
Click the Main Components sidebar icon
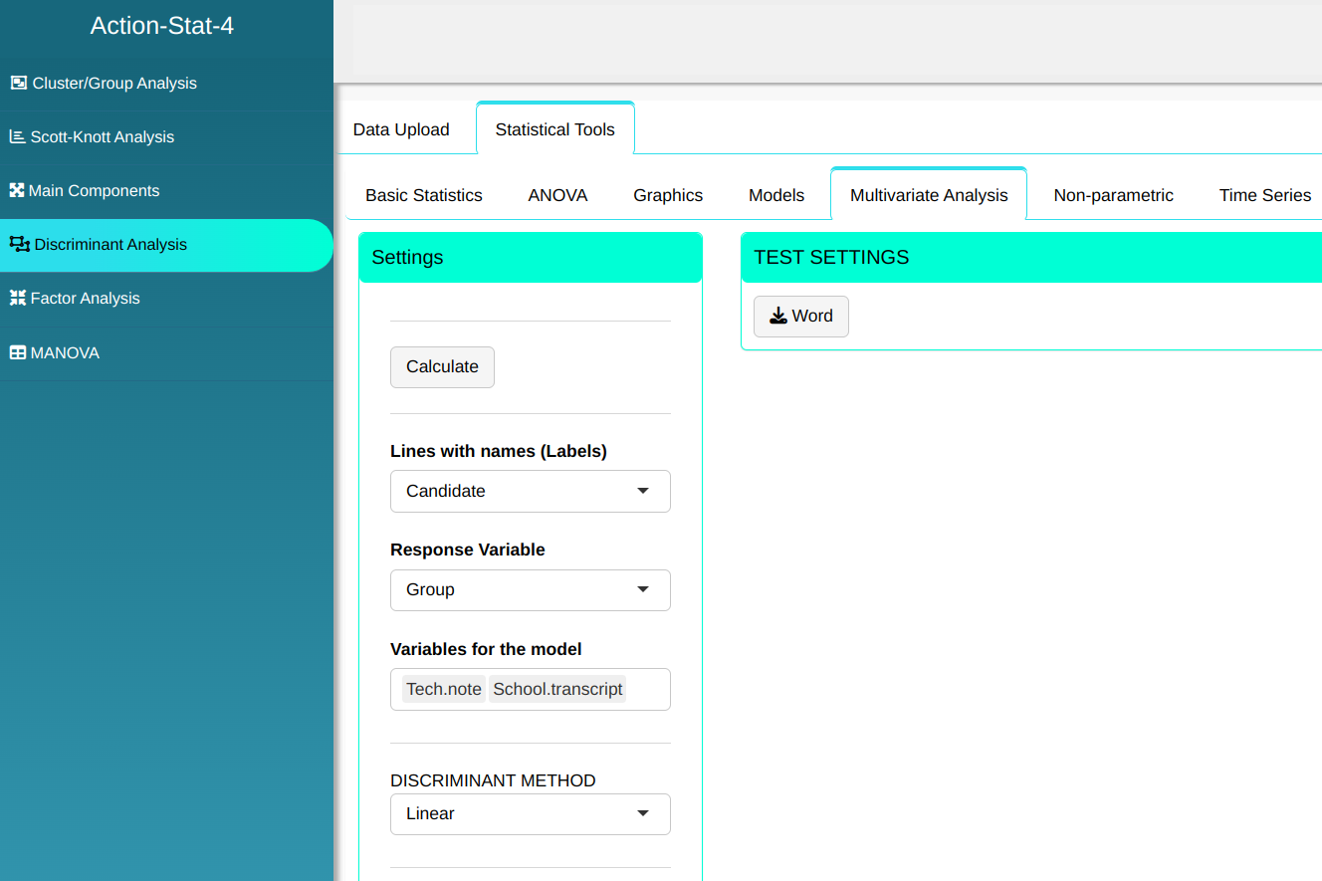click(x=17, y=190)
